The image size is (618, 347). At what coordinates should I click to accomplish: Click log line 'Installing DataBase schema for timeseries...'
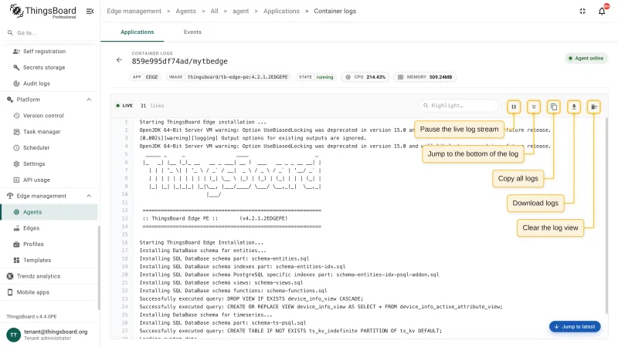(x=205, y=315)
